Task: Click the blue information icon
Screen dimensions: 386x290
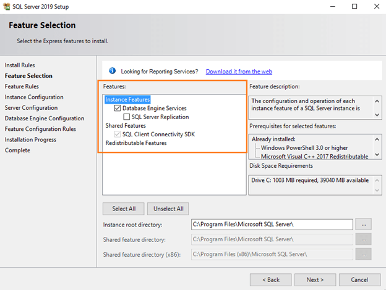Action: (112, 71)
